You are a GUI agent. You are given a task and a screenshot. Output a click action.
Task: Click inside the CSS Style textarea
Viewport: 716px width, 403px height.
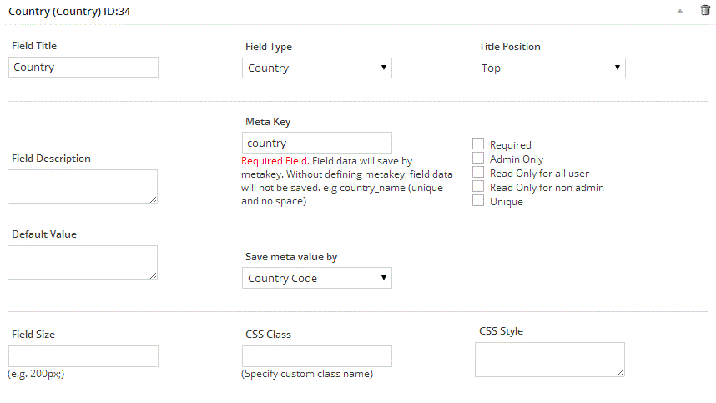550,360
